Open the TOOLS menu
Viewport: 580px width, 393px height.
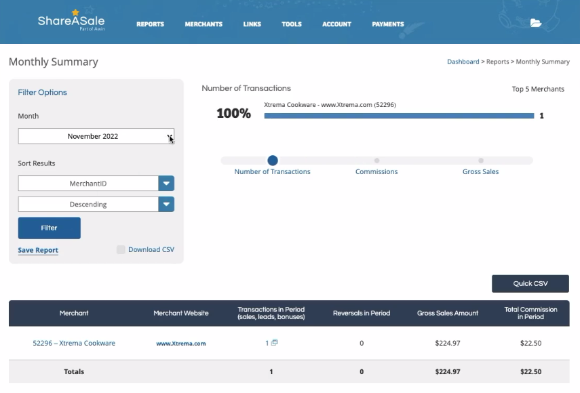tap(292, 24)
